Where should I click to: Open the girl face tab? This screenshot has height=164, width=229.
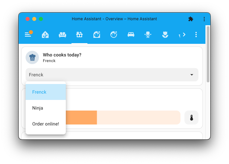(x=97, y=35)
